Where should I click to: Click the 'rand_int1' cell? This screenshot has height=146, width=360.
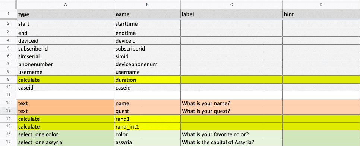pyautogui.click(x=148, y=126)
